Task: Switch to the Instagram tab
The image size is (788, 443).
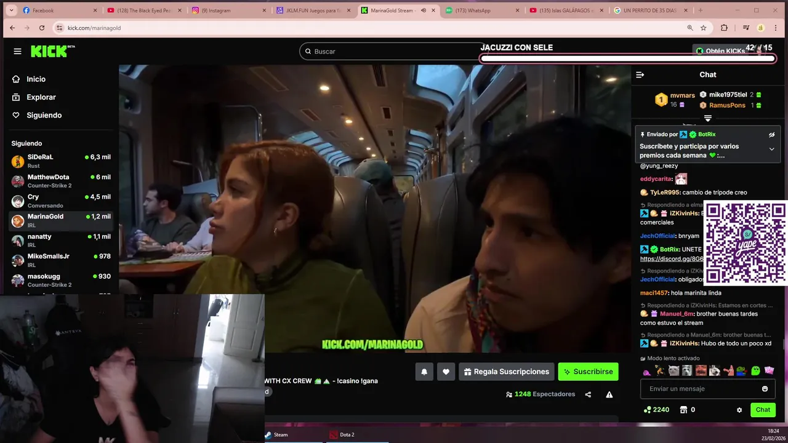Action: click(x=228, y=10)
